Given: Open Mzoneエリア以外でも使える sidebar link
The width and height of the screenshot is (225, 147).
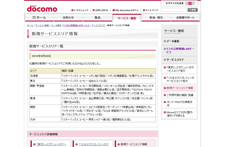Looking at the screenshot, I should tap(180, 114).
